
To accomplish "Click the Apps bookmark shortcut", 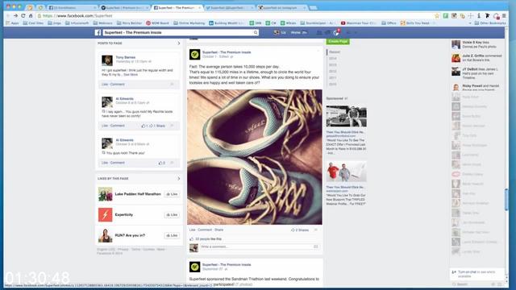I will click(x=12, y=23).
